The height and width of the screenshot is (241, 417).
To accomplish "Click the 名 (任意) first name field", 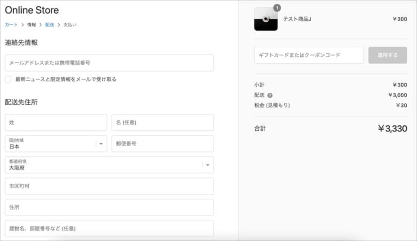I will click(162, 123).
